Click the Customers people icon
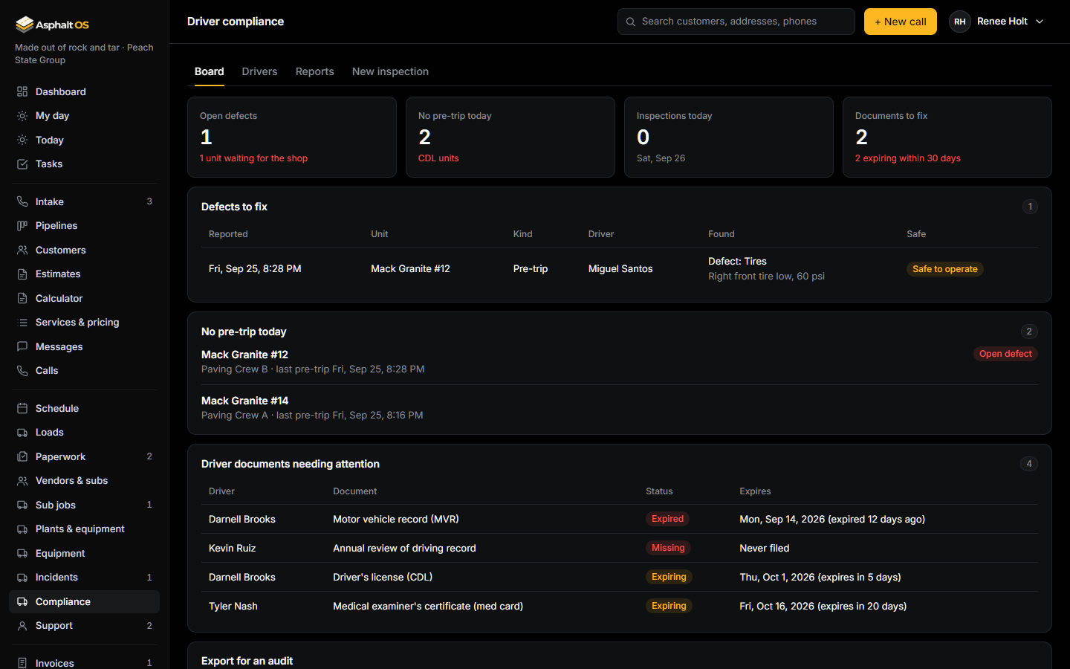The image size is (1070, 669). 22,250
